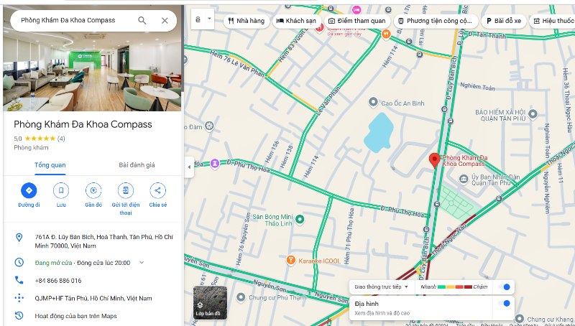Click the Đường đi directions icon
This screenshot has width=575, height=326.
[29, 190]
